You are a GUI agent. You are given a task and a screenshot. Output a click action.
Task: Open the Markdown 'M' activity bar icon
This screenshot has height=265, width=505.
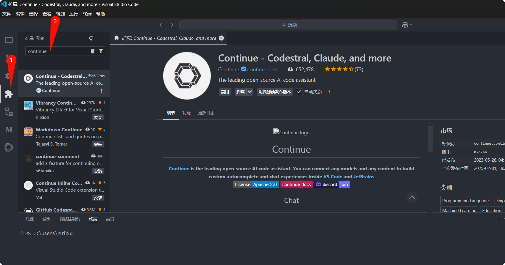click(x=9, y=130)
